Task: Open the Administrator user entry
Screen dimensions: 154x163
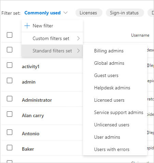Action: 37,100
